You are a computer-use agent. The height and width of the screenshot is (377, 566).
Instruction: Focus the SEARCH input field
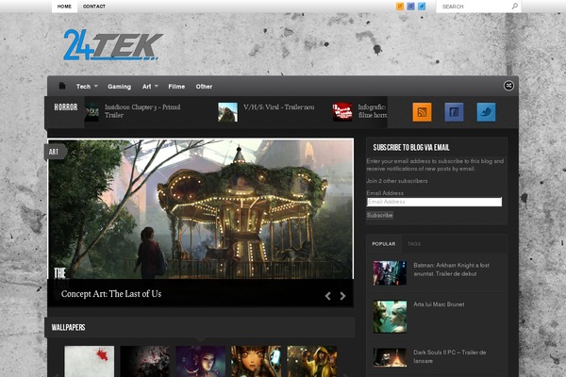tap(474, 7)
